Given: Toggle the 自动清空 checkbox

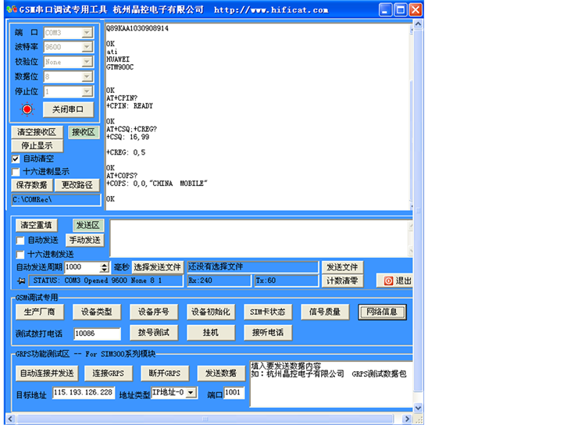Looking at the screenshot, I should tap(16, 159).
